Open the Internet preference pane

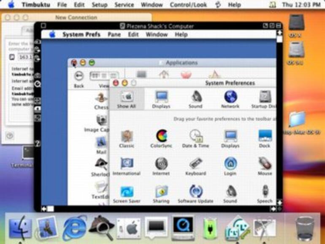(x=161, y=166)
